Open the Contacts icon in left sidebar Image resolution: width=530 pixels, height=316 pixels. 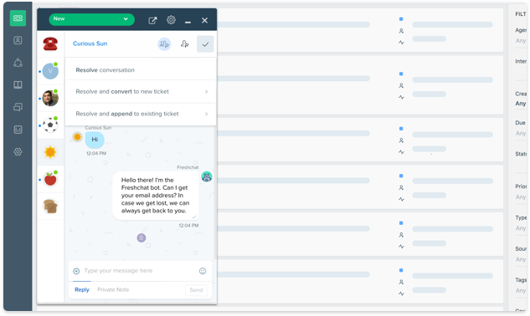click(x=18, y=40)
